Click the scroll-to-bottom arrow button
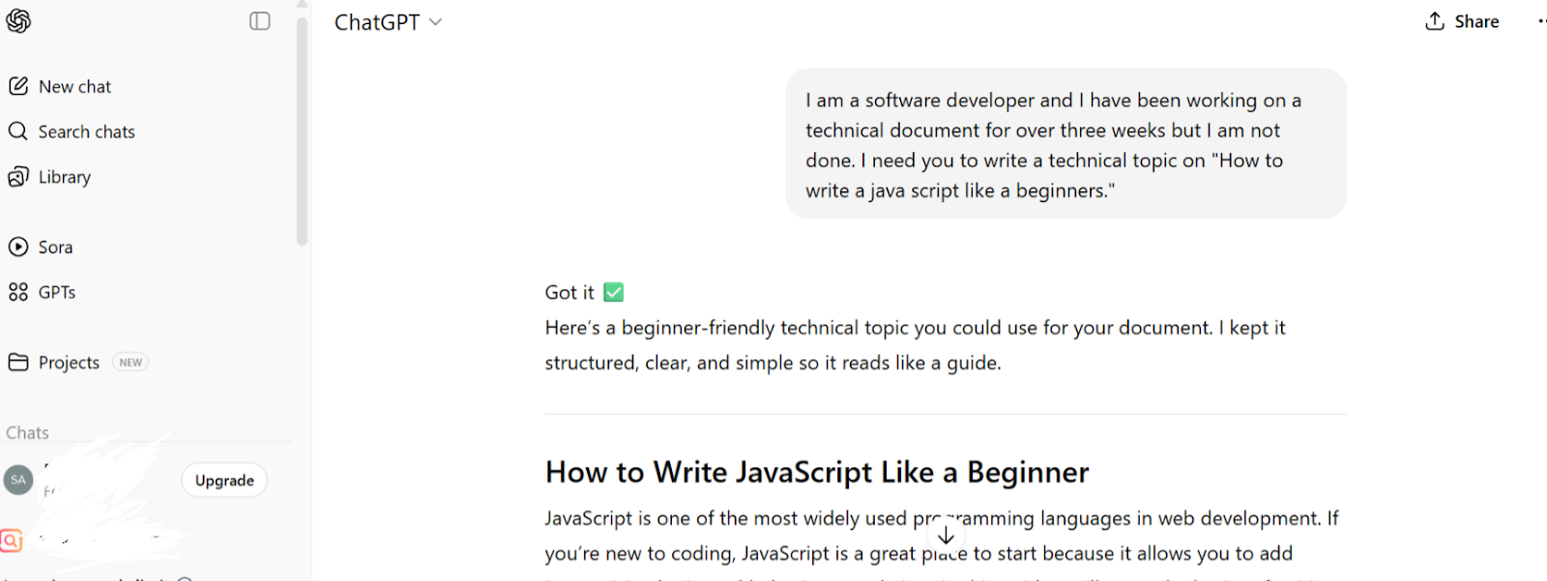This screenshot has height=581, width=1547. (x=946, y=536)
